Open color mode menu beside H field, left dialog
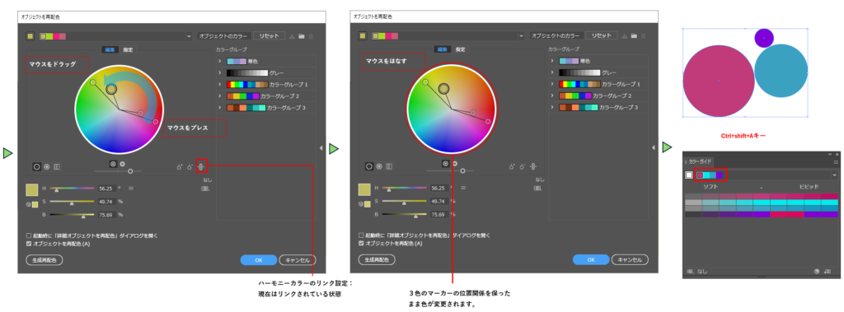 click(x=131, y=189)
